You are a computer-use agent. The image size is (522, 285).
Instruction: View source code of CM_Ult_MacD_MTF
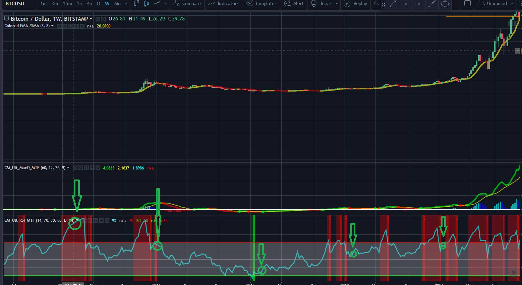(x=86, y=168)
